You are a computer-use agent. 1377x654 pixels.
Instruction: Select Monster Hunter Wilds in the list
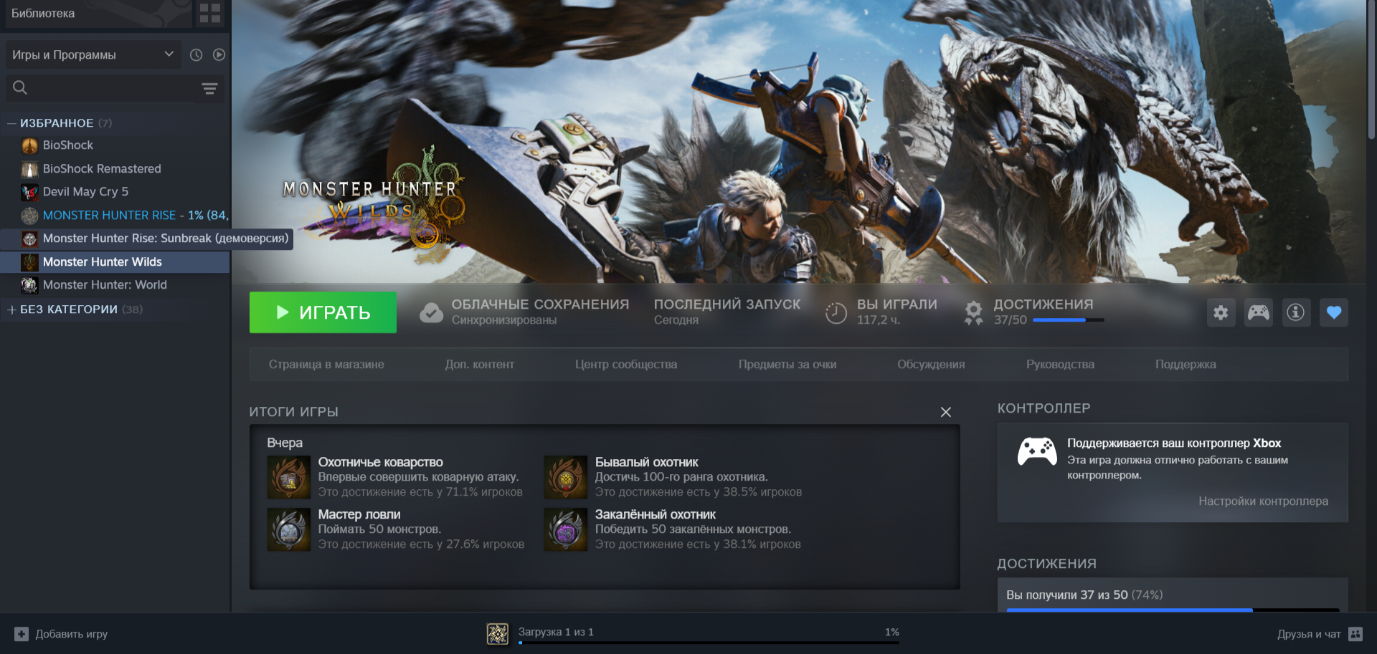point(115,261)
